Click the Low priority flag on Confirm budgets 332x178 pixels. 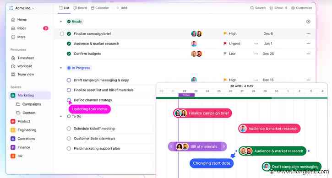click(225, 54)
